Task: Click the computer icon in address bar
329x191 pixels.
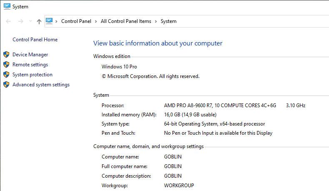Action: pyautogui.click(x=50, y=21)
